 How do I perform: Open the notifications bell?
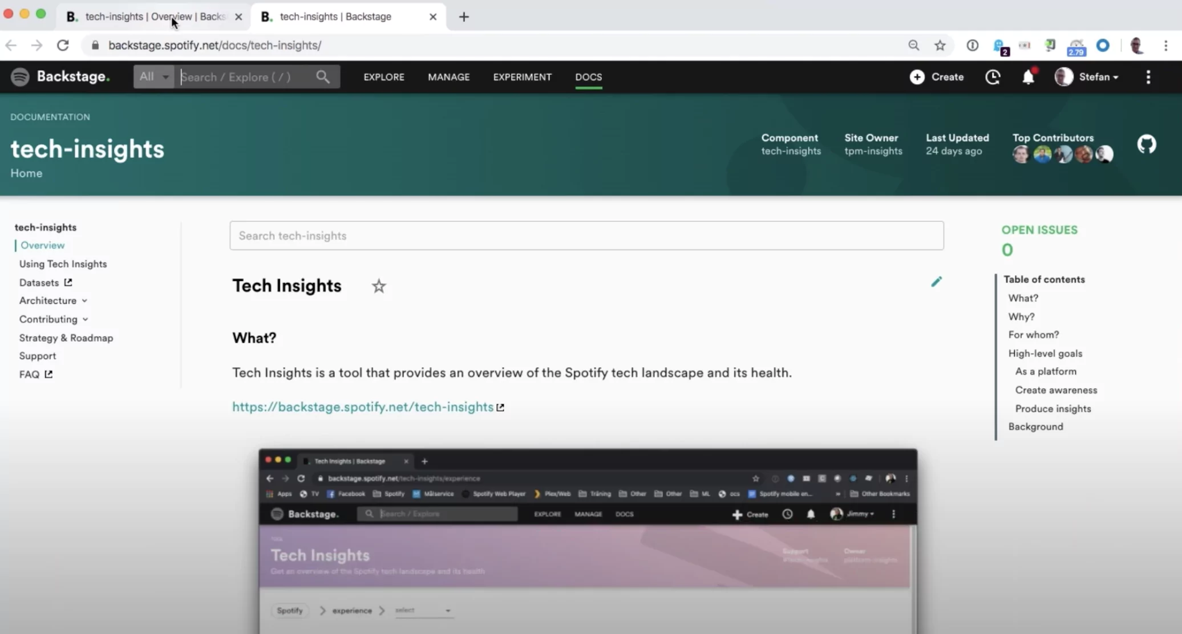tap(1028, 76)
